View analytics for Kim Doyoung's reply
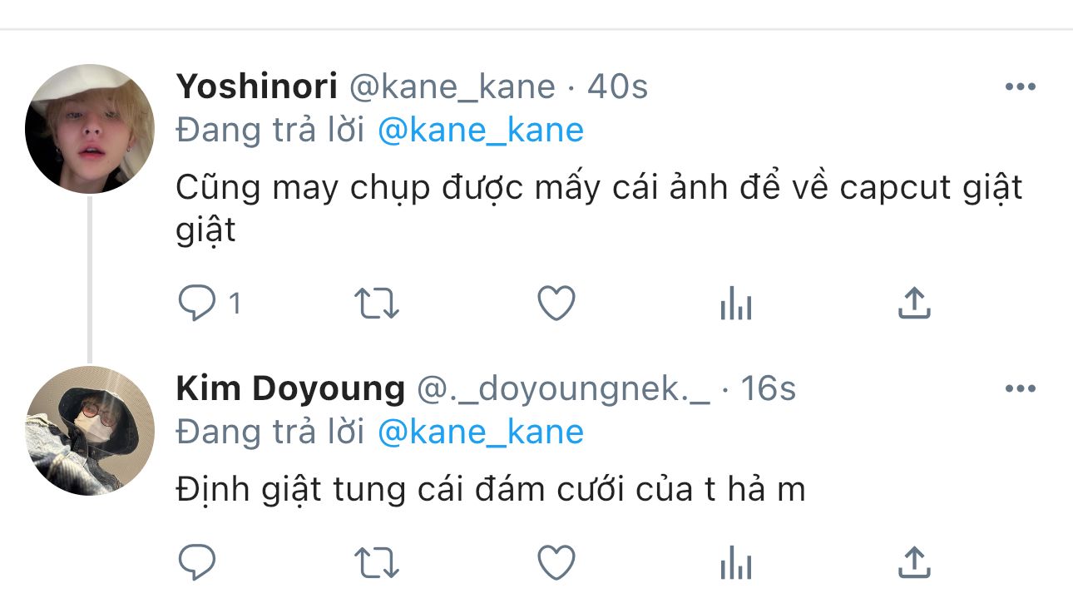This screenshot has height=593, width=1073. point(735,563)
